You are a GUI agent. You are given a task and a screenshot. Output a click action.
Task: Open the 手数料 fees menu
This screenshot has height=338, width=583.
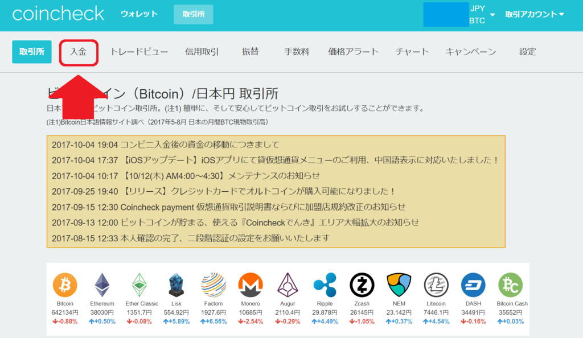pos(297,52)
